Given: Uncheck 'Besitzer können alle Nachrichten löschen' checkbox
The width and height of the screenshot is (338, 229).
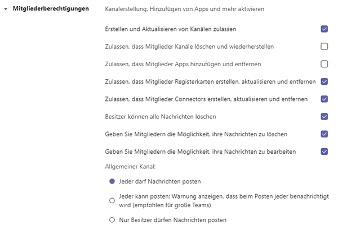Looking at the screenshot, I should tap(324, 116).
